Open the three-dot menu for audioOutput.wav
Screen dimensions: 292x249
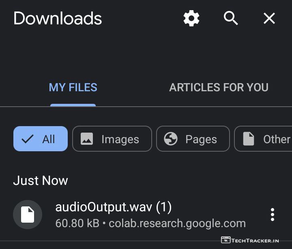273,215
